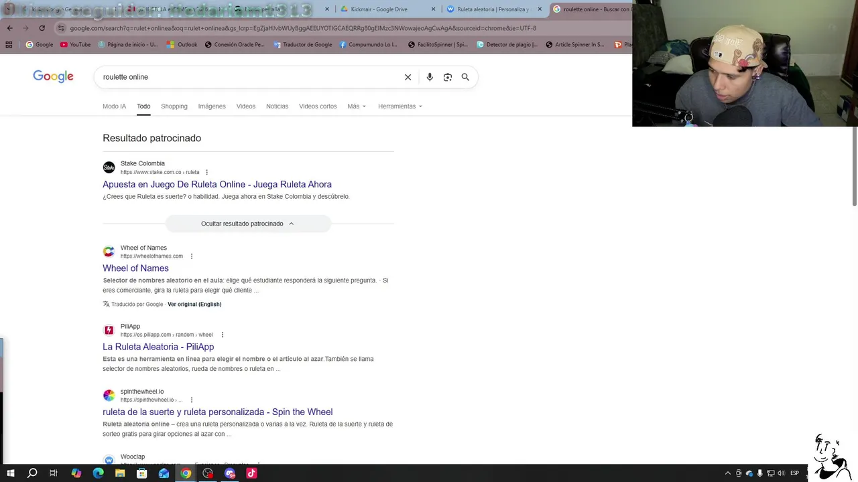Open Copilot from the taskbar
This screenshot has height=482, width=858.
[x=76, y=473]
